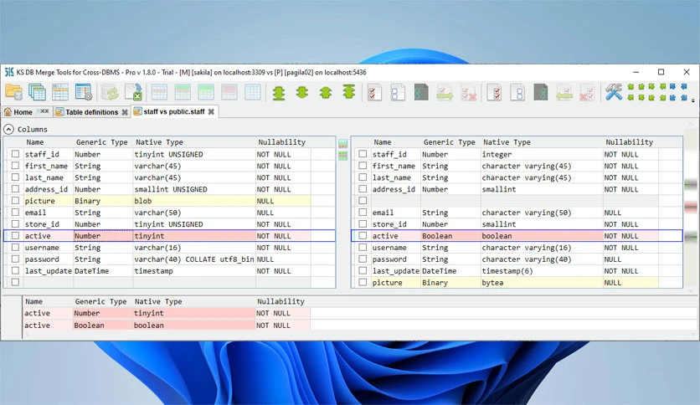Click red marker on difference overview strip

(691, 206)
